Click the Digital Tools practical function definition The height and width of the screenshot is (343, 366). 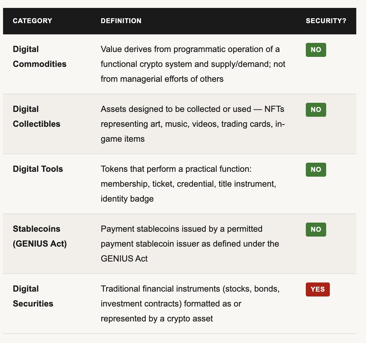(188, 184)
